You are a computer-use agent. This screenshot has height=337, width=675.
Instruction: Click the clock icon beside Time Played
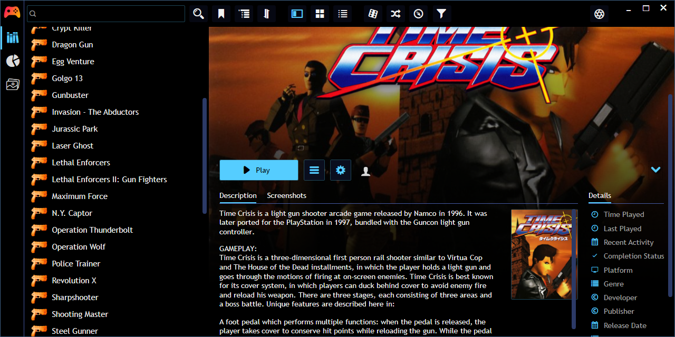(595, 214)
